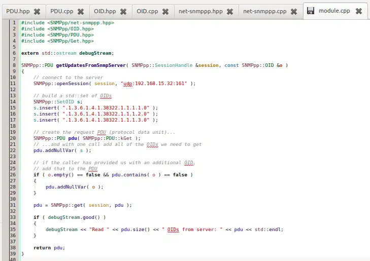Click the ".1.3.6.1.4.1.38322.1.1.1.1.0" string
The width and height of the screenshot is (370, 261).
pyautogui.click(x=106, y=108)
